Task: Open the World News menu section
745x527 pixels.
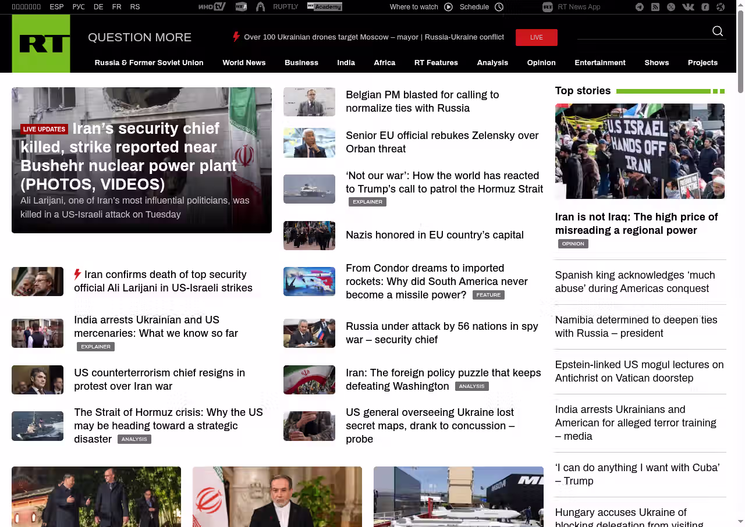Action: click(x=244, y=63)
